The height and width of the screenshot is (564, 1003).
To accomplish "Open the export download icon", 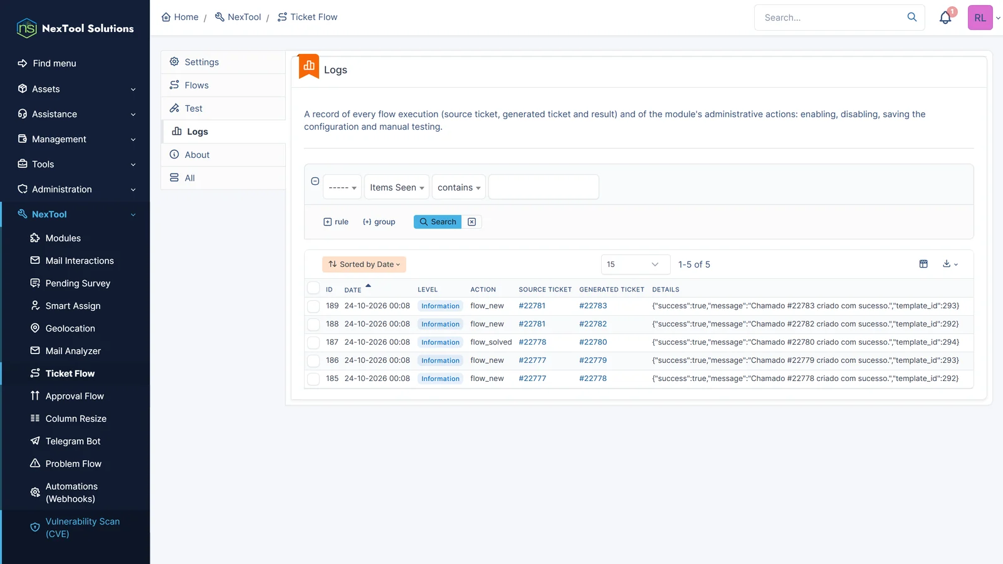I will coord(950,264).
